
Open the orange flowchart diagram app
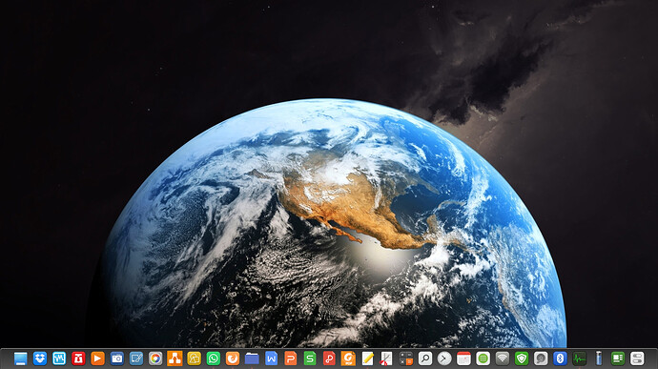click(175, 359)
